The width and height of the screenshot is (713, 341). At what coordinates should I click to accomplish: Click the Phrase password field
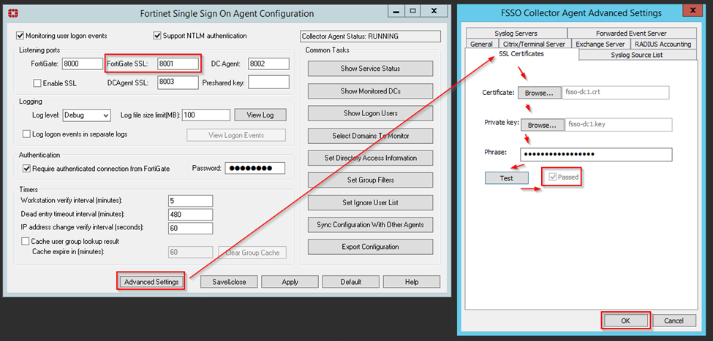(596, 154)
